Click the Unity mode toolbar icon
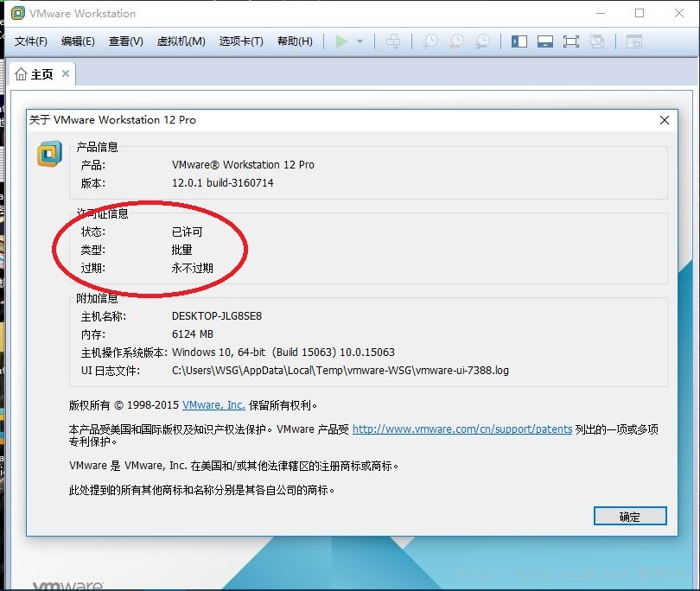This screenshot has width=700, height=591. pos(597,41)
